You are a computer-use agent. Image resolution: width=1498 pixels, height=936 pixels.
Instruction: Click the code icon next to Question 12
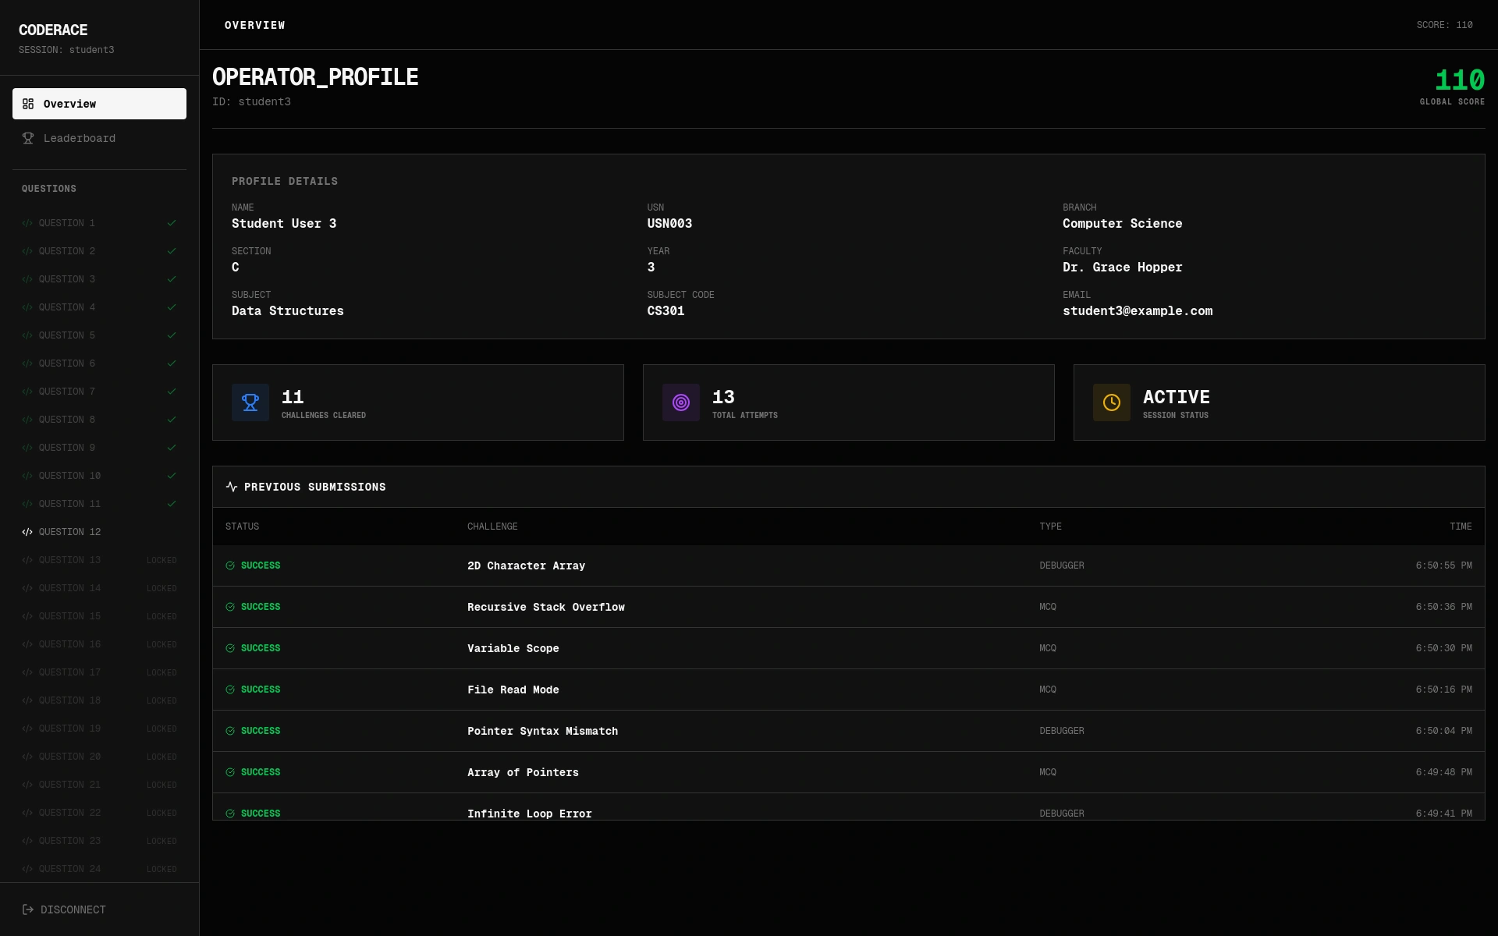click(27, 532)
